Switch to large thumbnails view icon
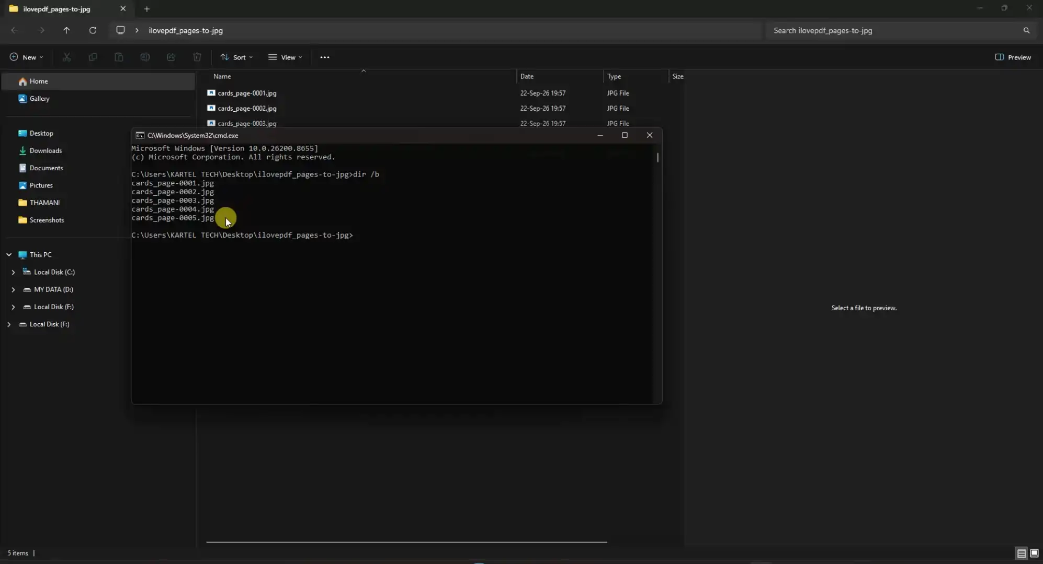The height and width of the screenshot is (564, 1043). click(x=1034, y=553)
